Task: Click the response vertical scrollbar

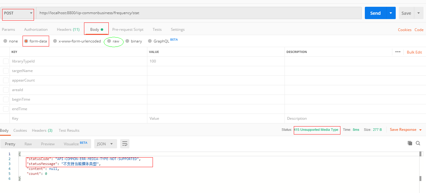Action: click(420, 166)
